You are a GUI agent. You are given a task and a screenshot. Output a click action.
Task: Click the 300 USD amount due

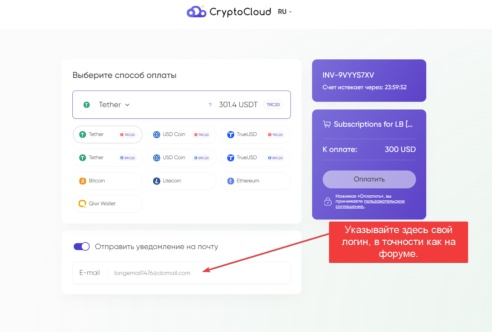pyautogui.click(x=400, y=149)
